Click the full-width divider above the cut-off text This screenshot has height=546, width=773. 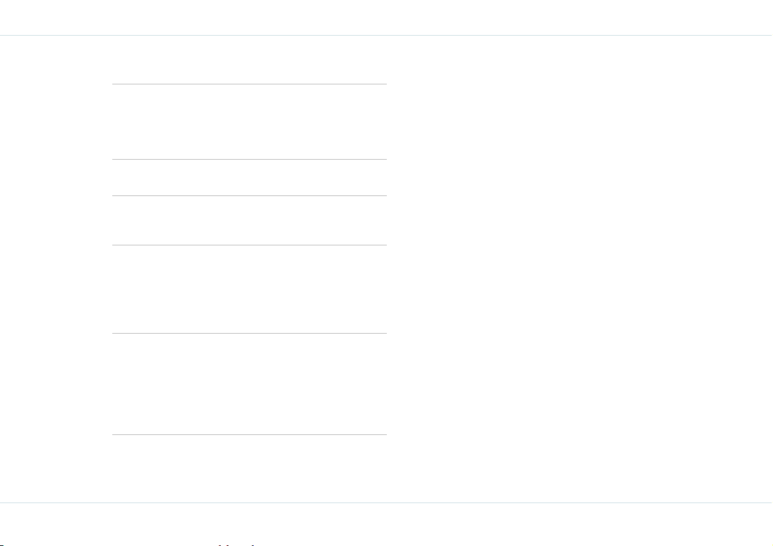pos(386,503)
